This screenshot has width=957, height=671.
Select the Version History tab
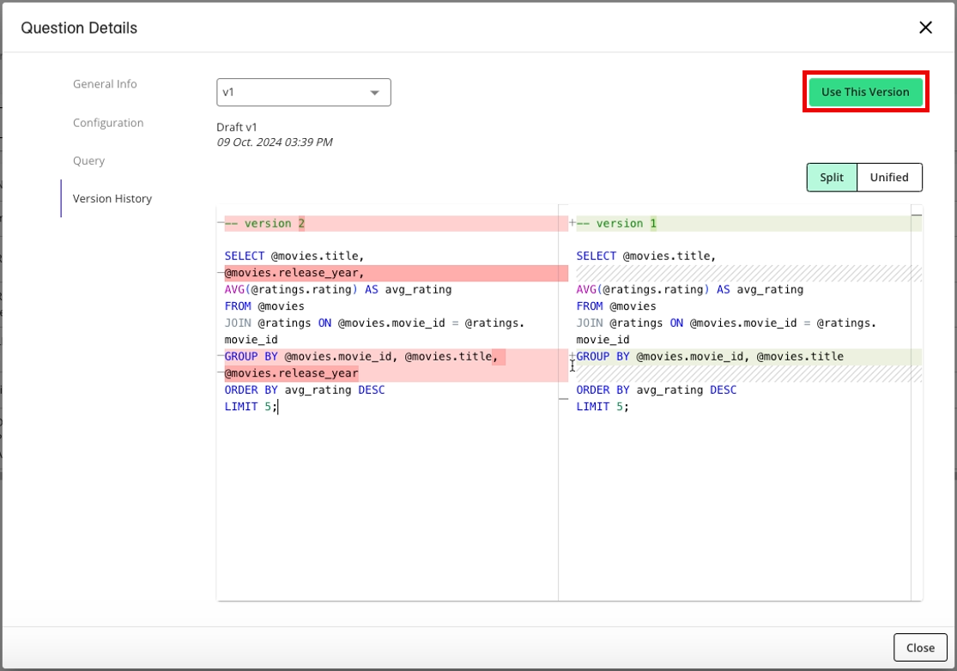coord(112,198)
